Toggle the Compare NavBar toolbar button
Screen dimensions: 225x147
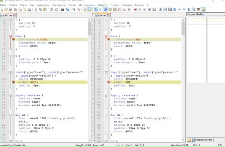click(193, 10)
